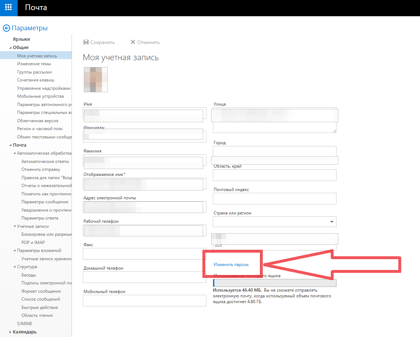Click the back arrow next to Параметры
The width and height of the screenshot is (420, 337).
point(7,28)
